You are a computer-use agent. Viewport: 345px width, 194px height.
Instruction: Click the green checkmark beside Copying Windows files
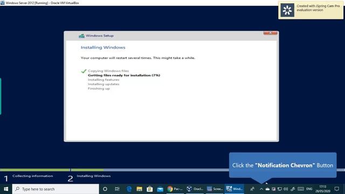click(x=84, y=71)
